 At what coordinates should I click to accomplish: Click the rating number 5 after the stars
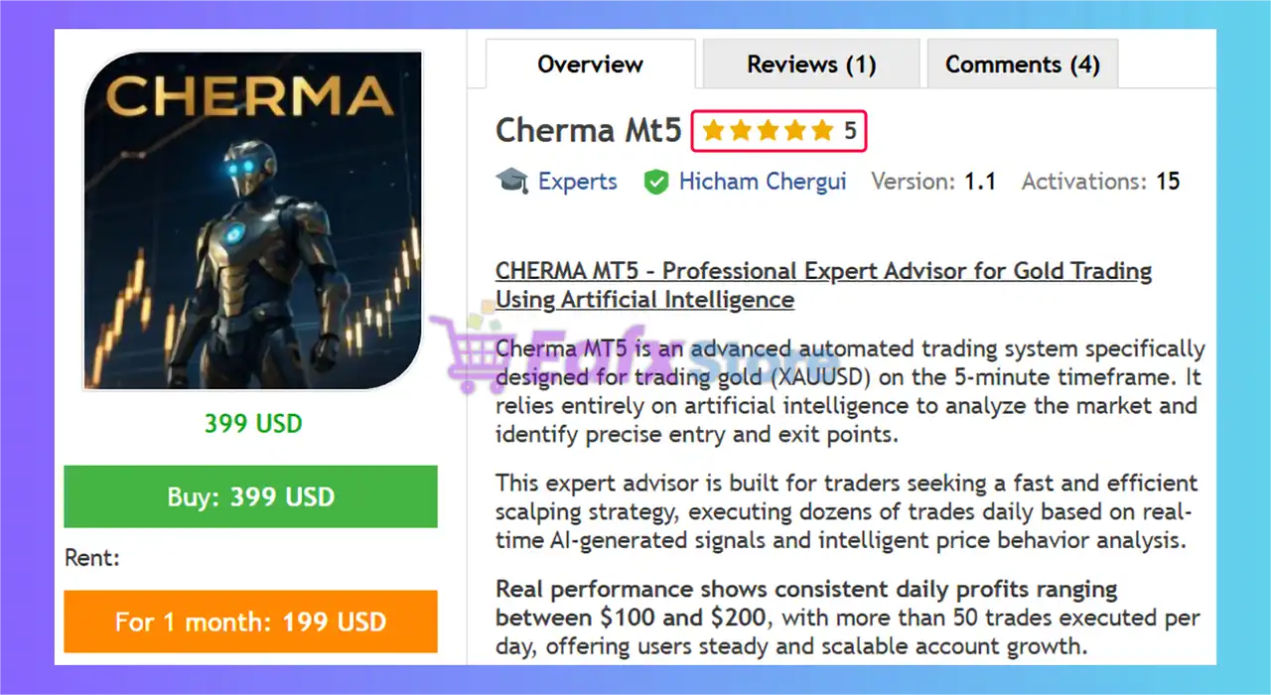(850, 130)
